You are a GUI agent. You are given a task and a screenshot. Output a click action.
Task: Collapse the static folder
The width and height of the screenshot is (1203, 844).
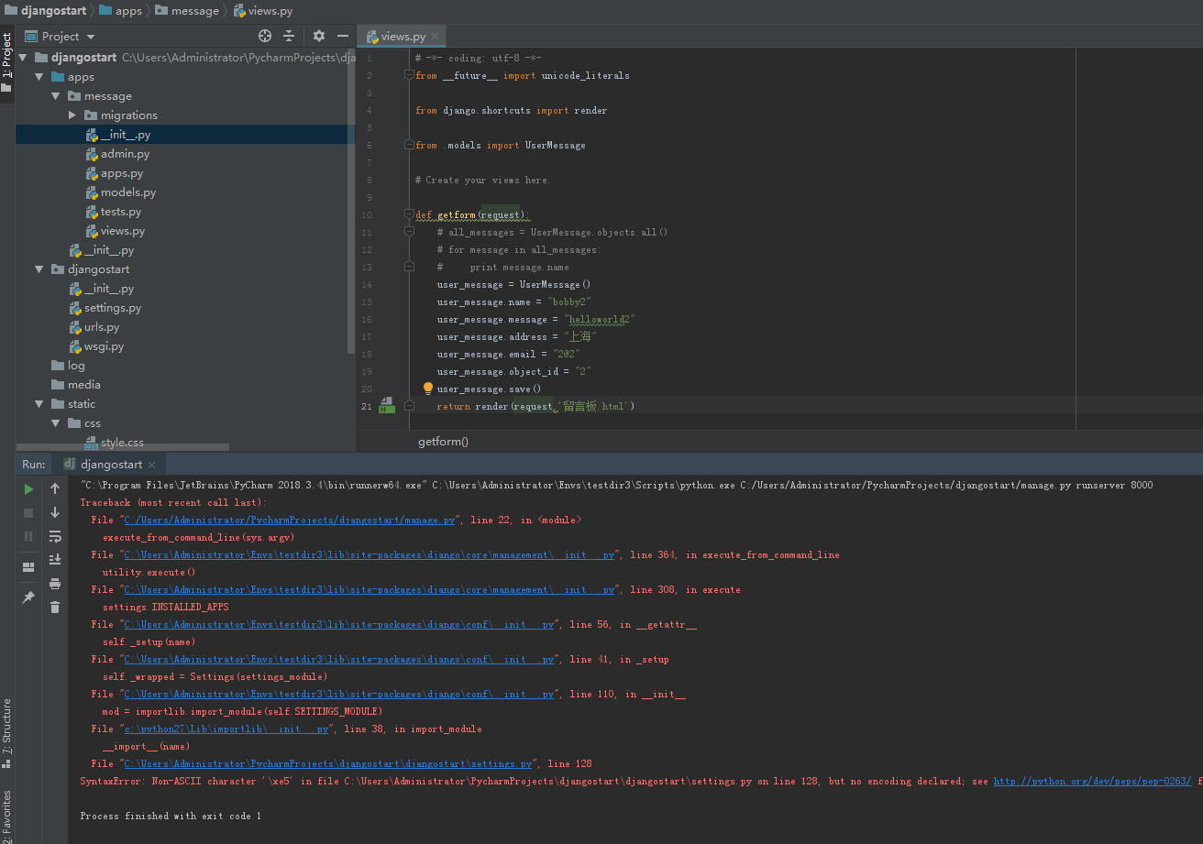[39, 404]
